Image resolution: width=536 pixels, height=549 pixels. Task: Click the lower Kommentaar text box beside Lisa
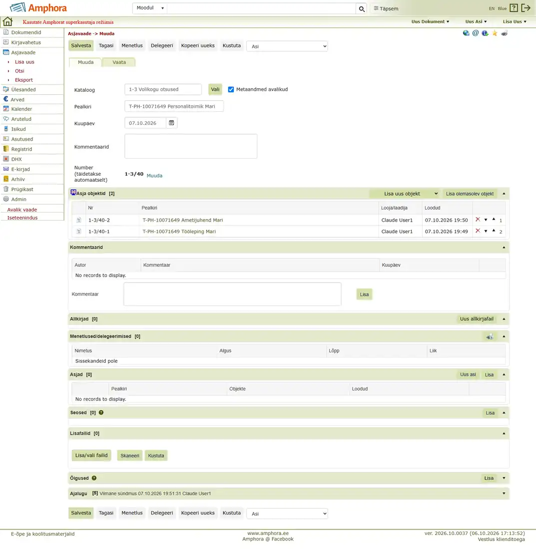232,294
